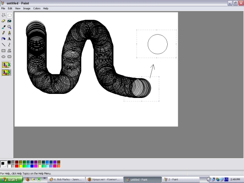Viewport: 244px width, 183px height.
Task: Choose the Eraser tool
Action: (4, 21)
